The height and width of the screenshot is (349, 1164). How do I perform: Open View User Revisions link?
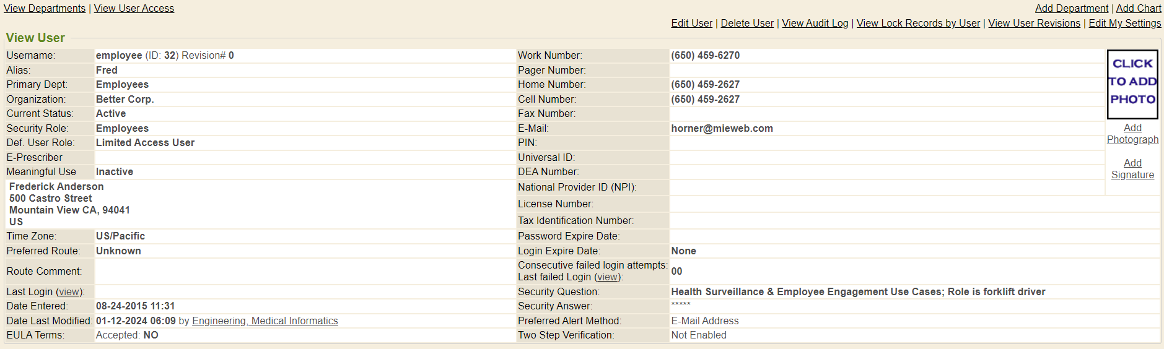tap(1034, 23)
